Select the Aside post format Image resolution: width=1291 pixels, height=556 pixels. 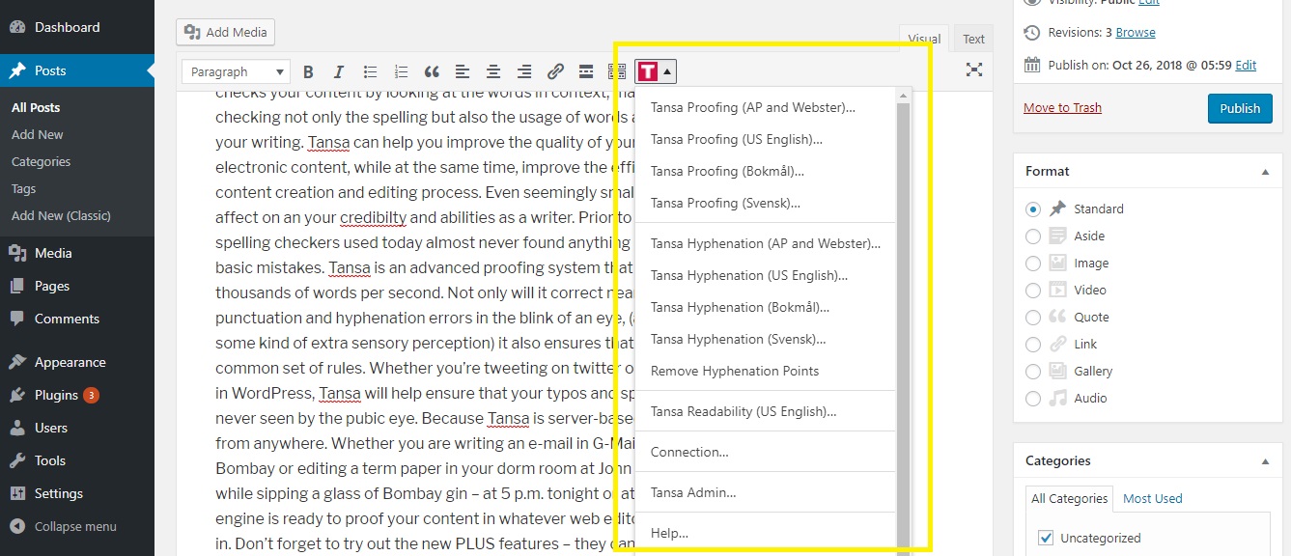click(x=1033, y=236)
